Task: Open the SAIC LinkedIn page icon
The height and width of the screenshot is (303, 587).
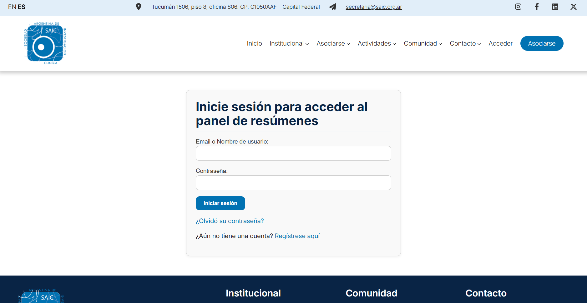Action: pos(555,7)
